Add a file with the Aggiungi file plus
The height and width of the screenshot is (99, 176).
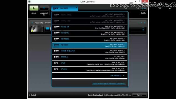pos(44,8)
